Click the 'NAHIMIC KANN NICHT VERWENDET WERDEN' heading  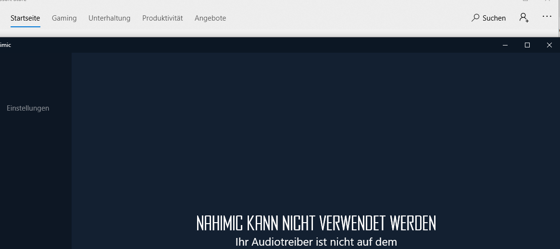point(316,224)
